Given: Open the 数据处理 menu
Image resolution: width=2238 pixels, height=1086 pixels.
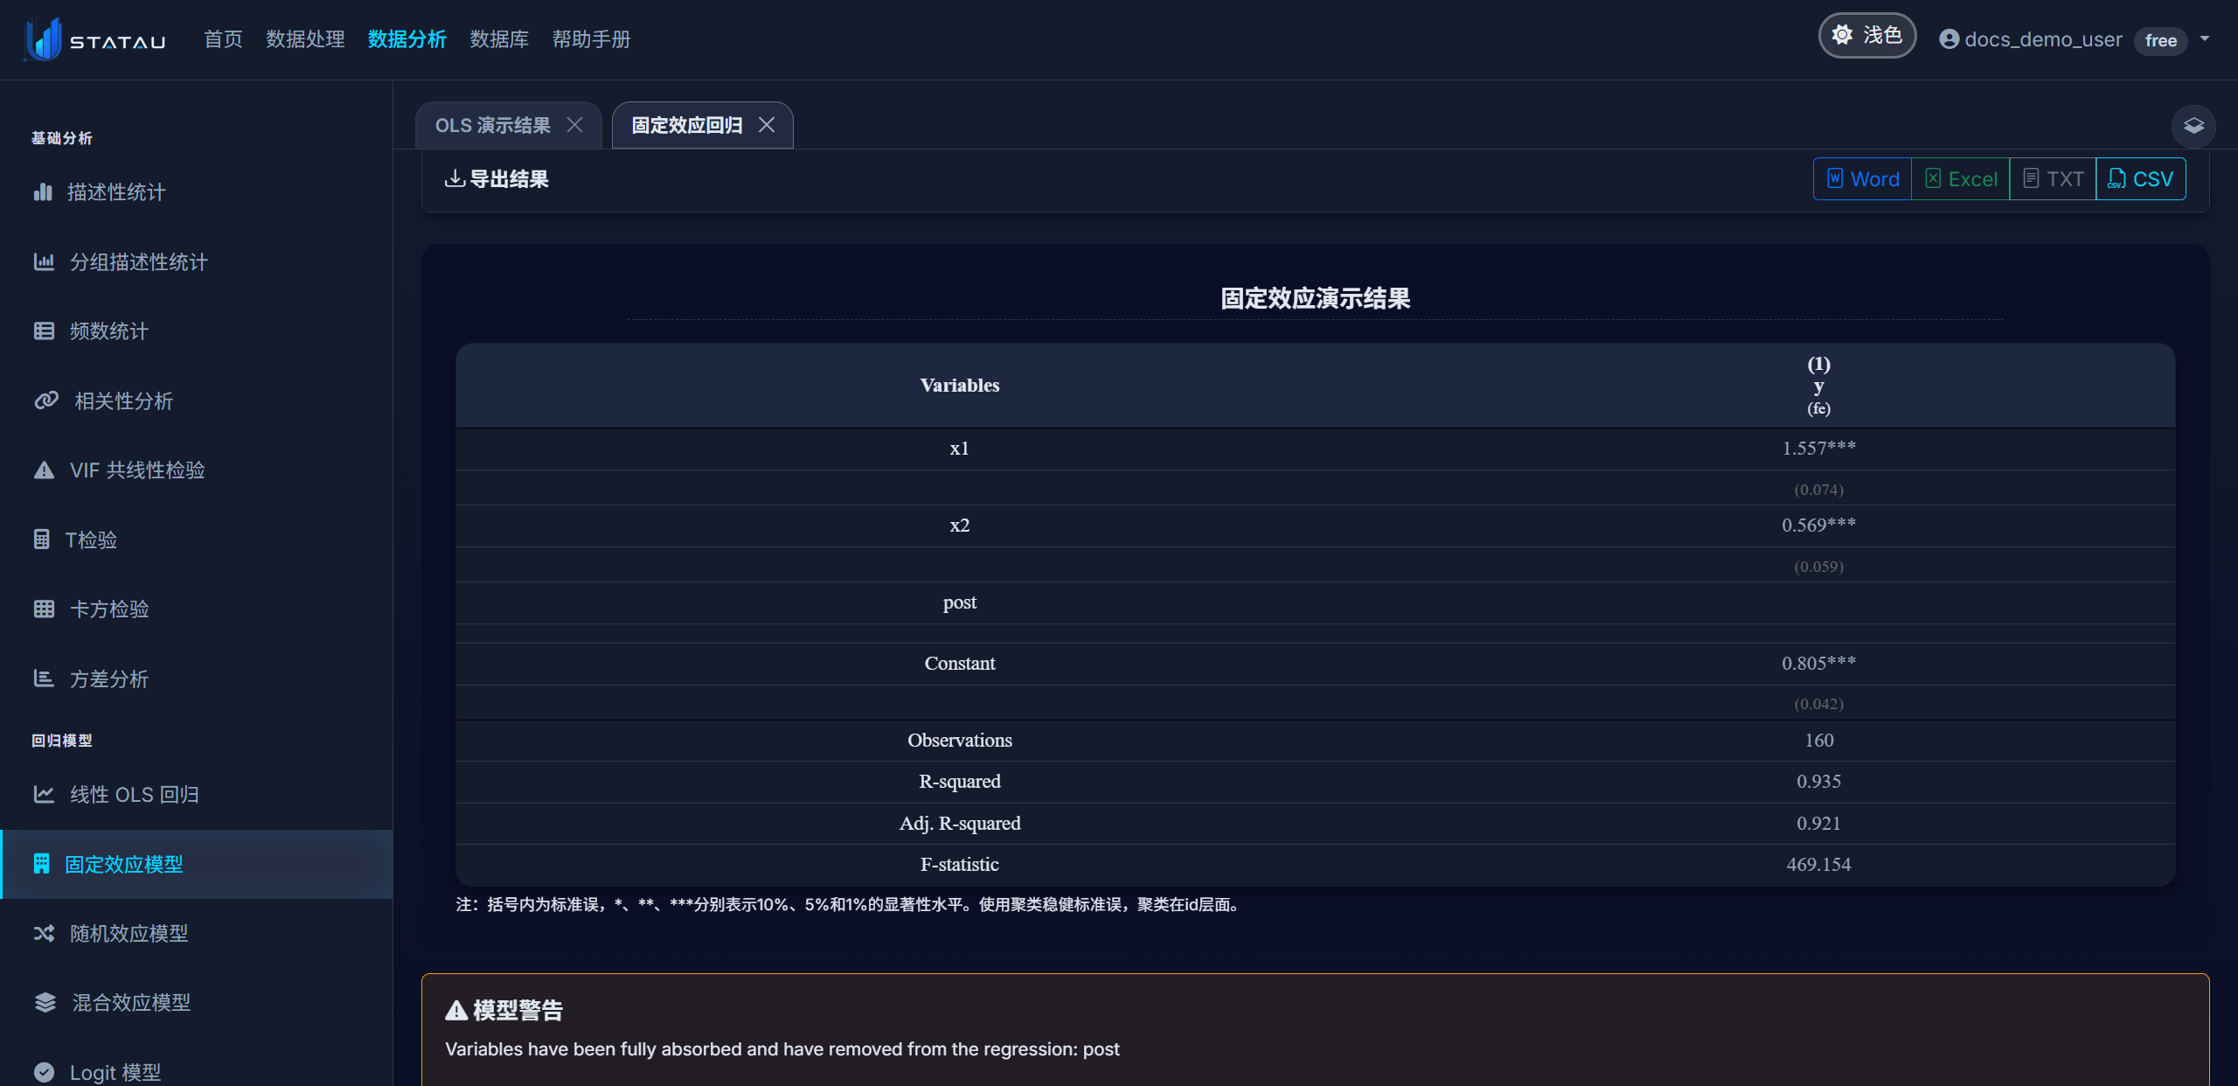Looking at the screenshot, I should click(x=305, y=39).
